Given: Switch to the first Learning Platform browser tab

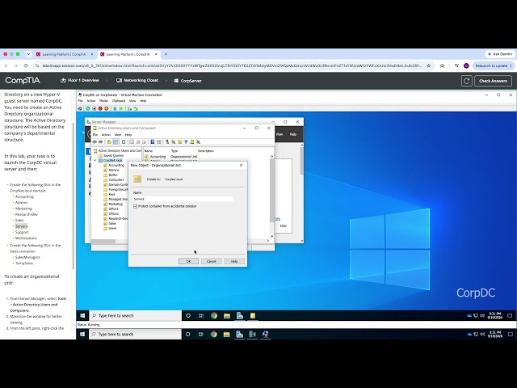Looking at the screenshot, I should (64, 54).
